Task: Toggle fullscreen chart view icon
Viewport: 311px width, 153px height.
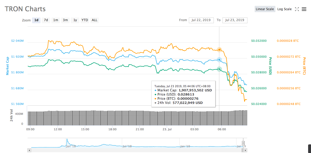Action: [297, 9]
